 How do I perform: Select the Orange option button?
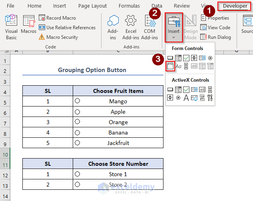[78, 122]
